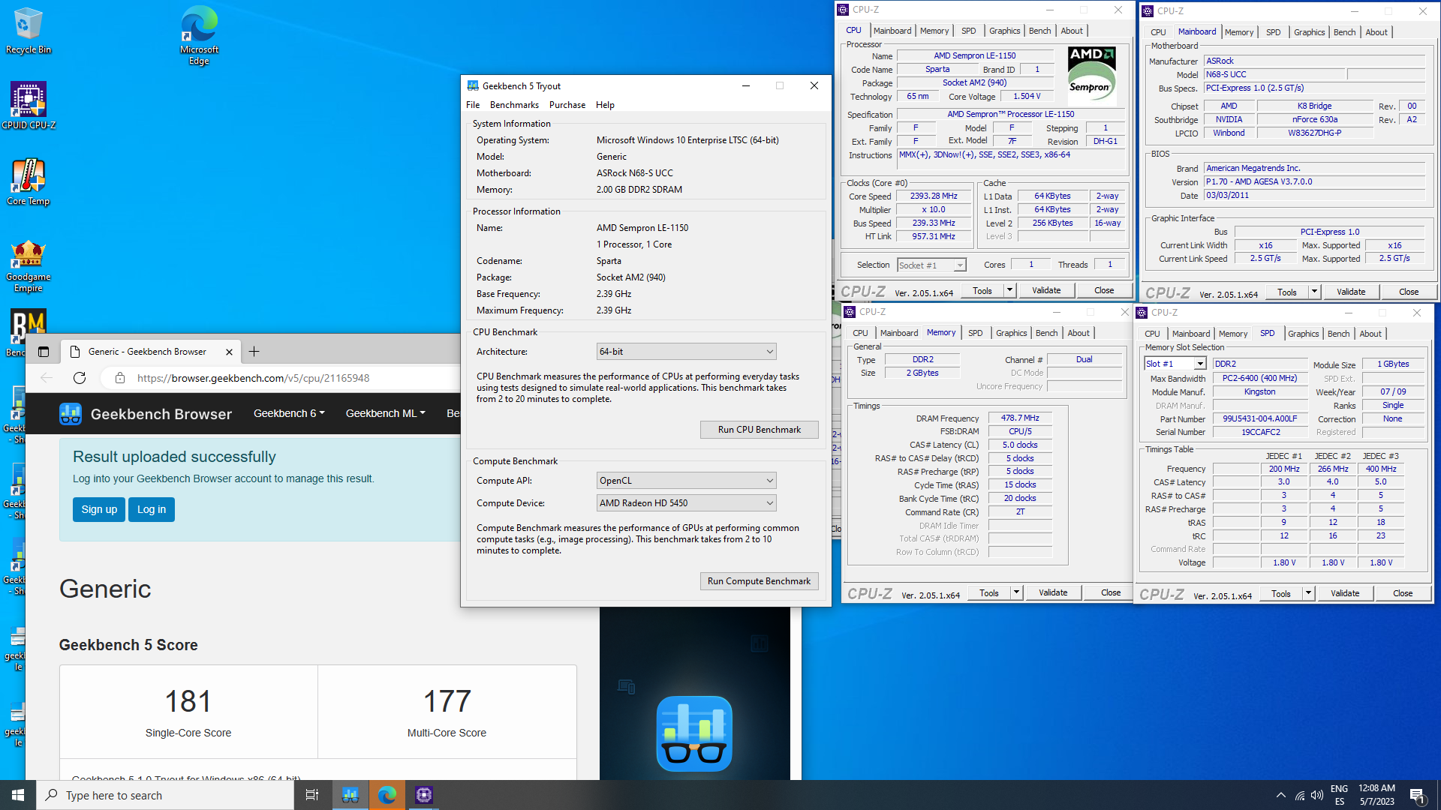1441x810 pixels.
Task: Switch to Geekbench in the taskbar
Action: click(350, 795)
